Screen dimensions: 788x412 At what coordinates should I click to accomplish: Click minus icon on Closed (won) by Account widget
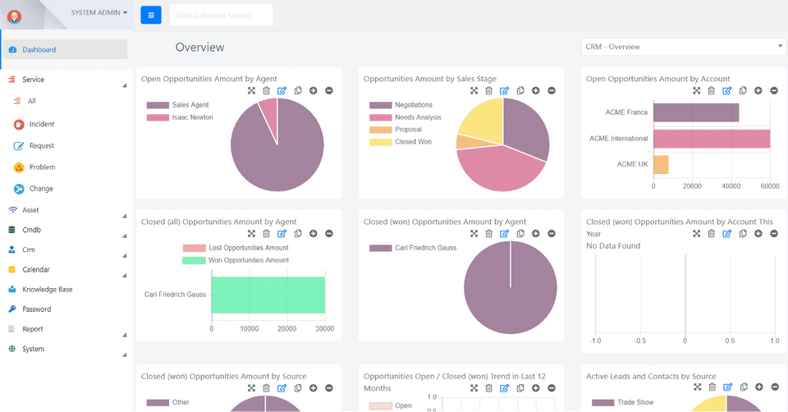(x=774, y=234)
